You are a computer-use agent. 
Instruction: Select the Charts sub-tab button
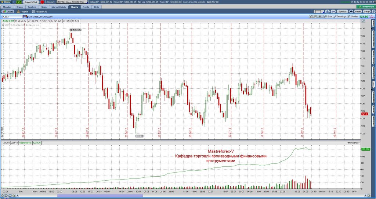point(8,11)
